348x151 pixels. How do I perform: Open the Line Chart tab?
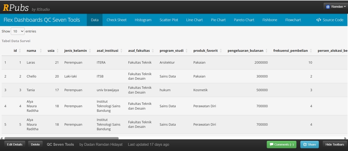pyautogui.click(x=194, y=20)
